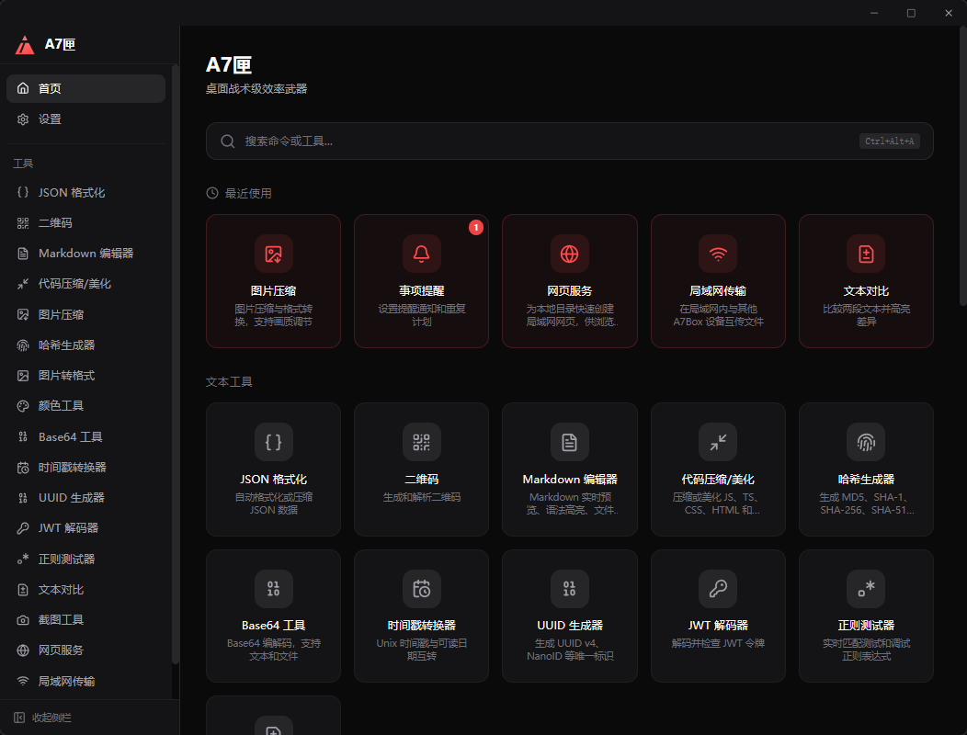The height and width of the screenshot is (735, 967).
Task: Select 局域网传输 in the sidebar
Action: click(x=85, y=681)
